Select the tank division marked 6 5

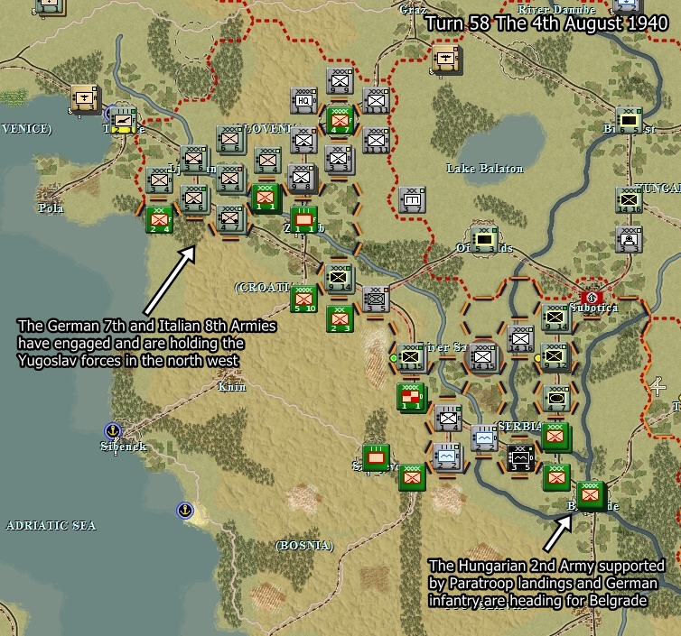629,120
